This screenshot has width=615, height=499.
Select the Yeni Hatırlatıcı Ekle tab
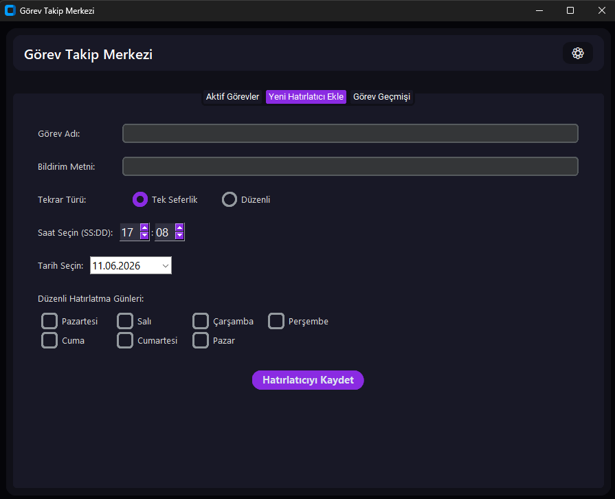[x=306, y=96]
